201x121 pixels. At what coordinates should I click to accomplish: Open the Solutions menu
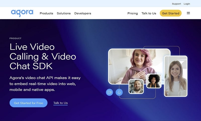point(64,13)
